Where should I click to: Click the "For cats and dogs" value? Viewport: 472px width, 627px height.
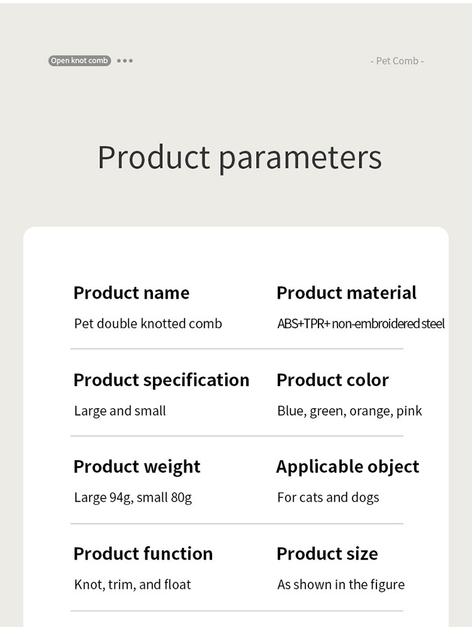(328, 497)
